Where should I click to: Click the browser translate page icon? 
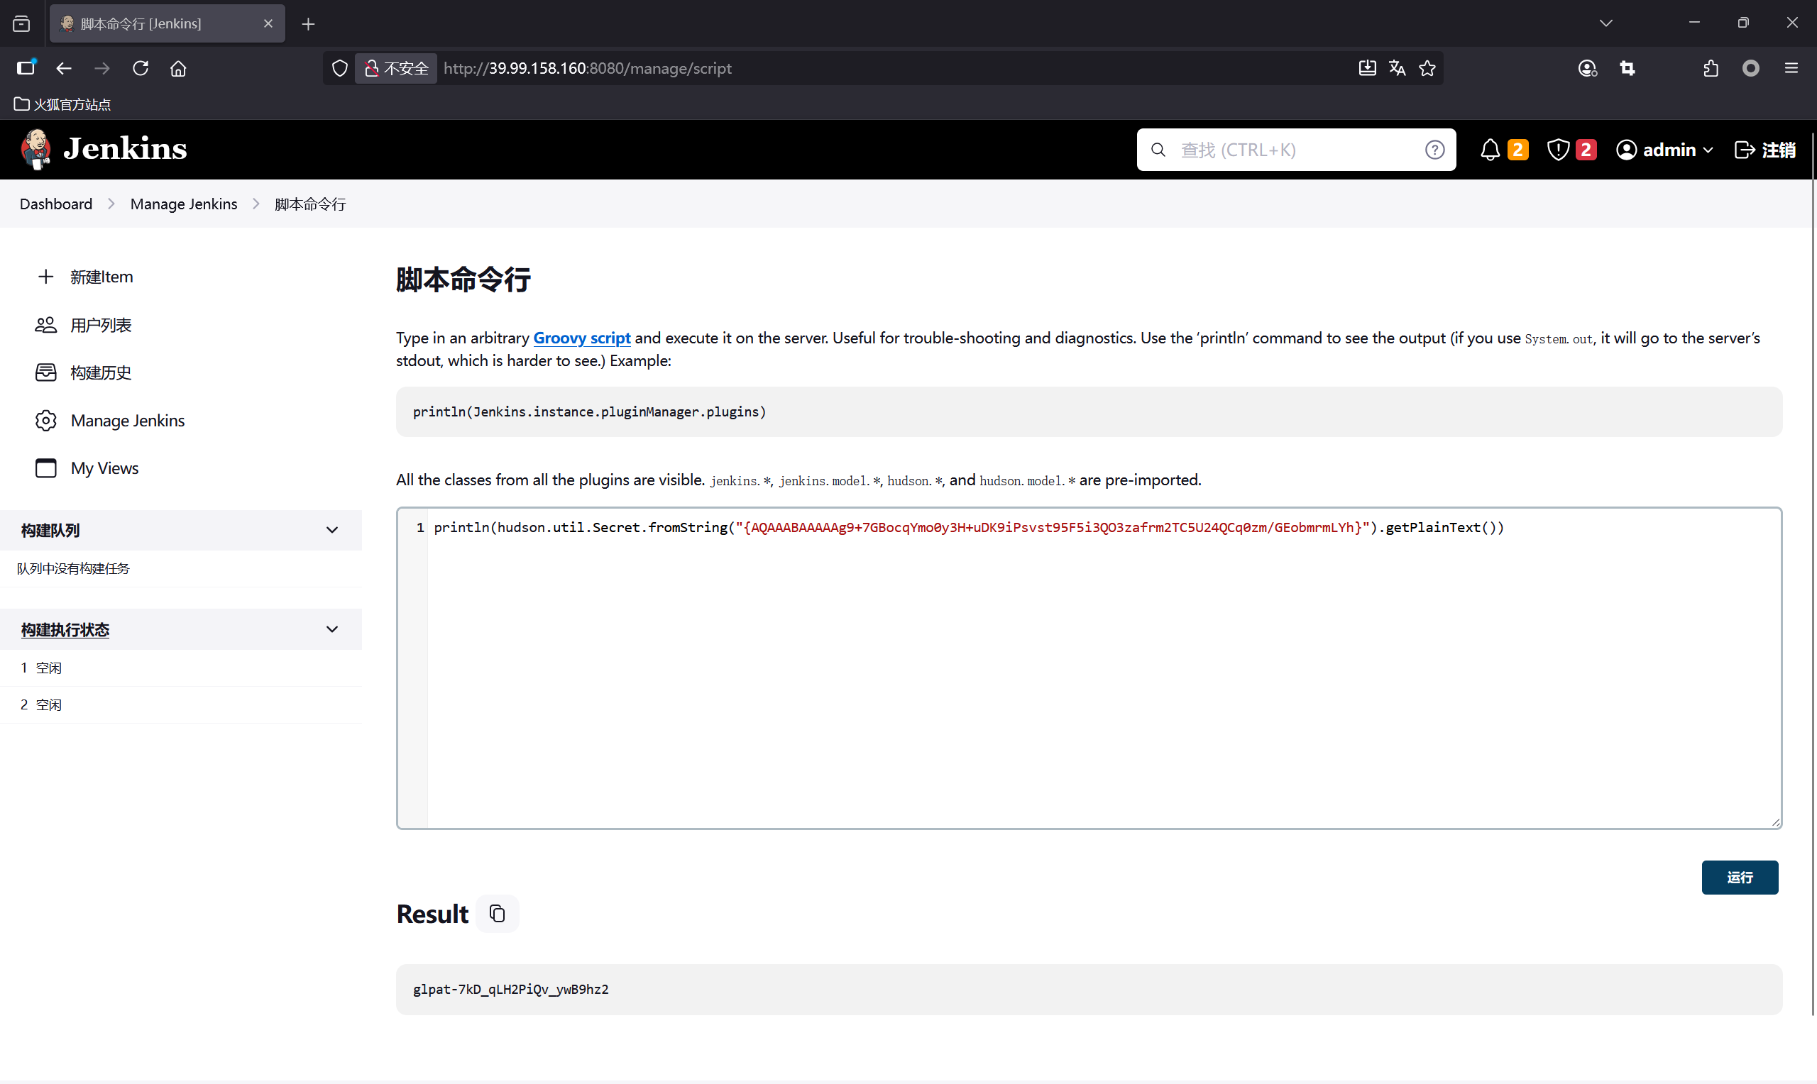pos(1397,68)
